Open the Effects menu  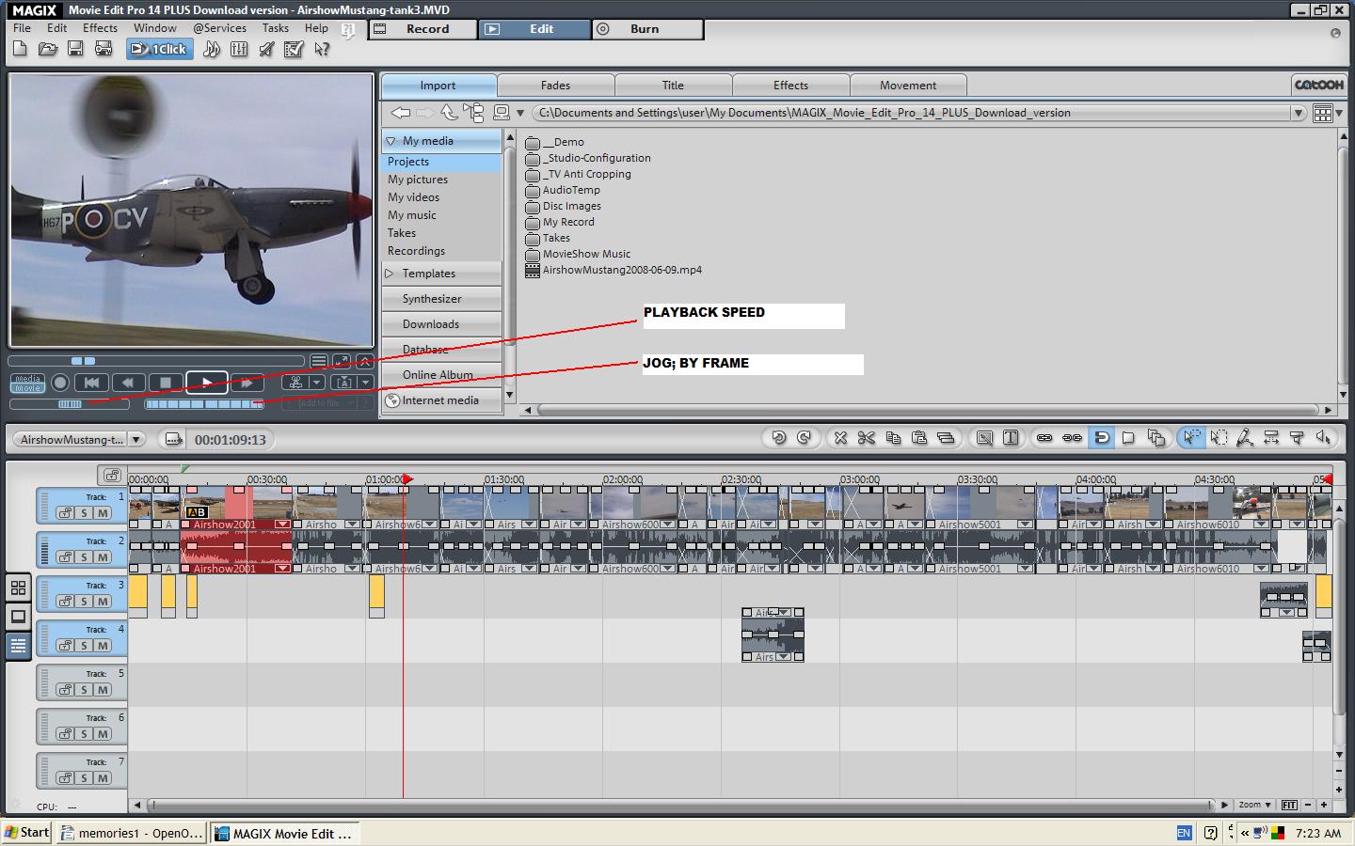coord(100,28)
